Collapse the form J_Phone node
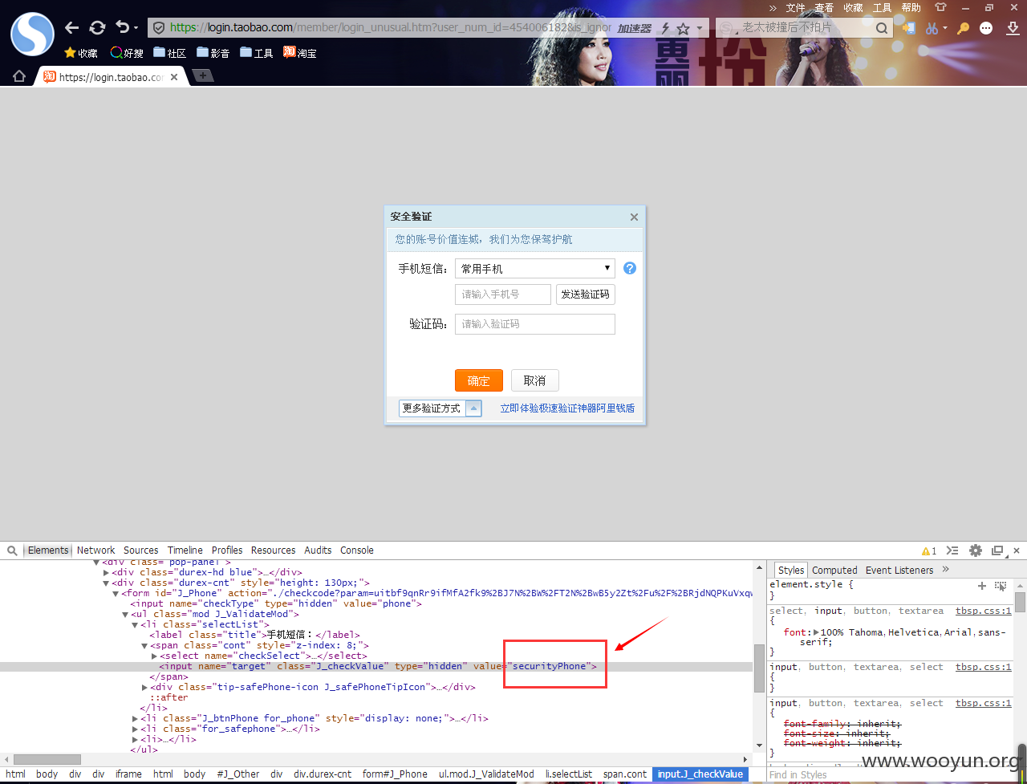Viewport: 1027px width, 784px height. 116,594
